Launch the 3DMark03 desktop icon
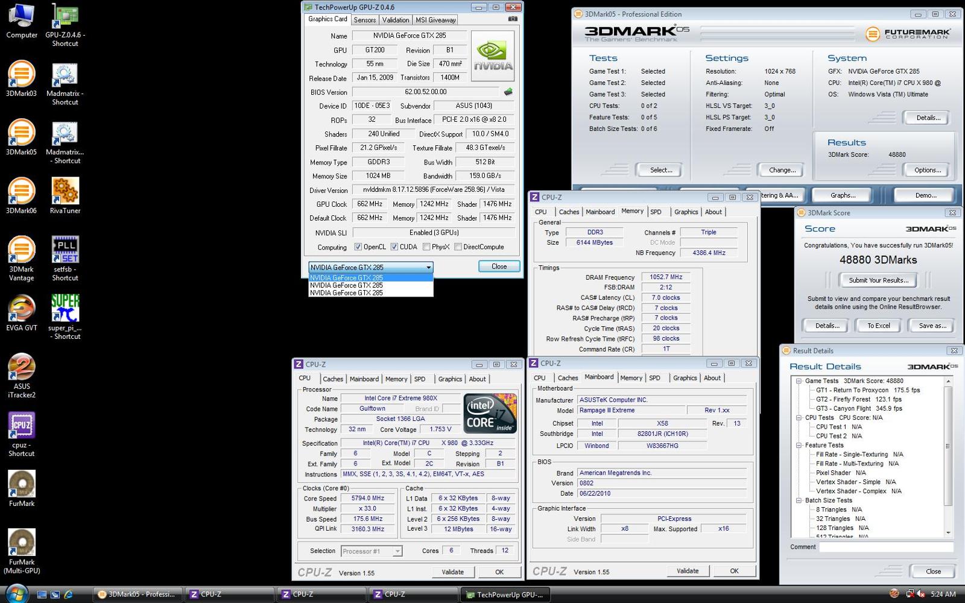Screen dimensions: 965x603 click(22, 79)
